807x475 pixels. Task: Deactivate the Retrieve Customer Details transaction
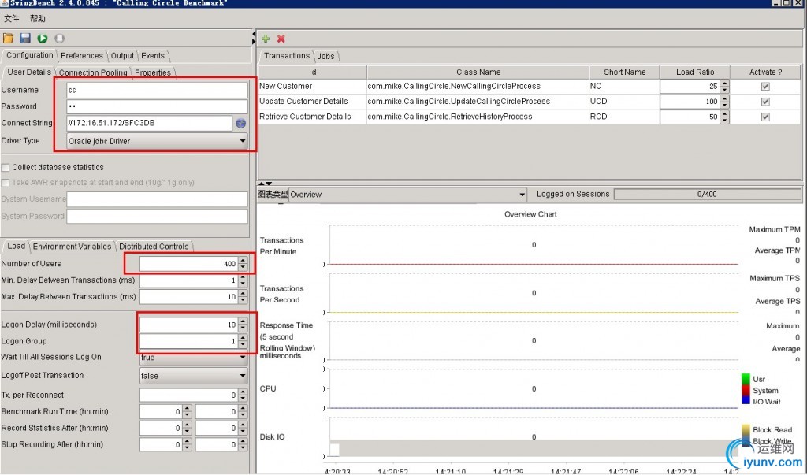764,117
